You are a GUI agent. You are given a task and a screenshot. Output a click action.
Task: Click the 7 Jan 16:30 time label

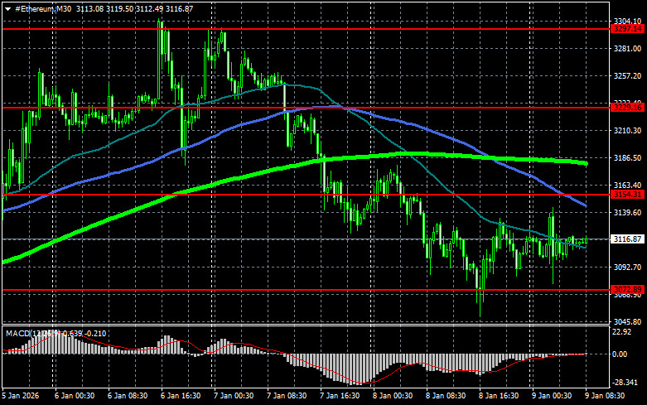[x=340, y=396]
